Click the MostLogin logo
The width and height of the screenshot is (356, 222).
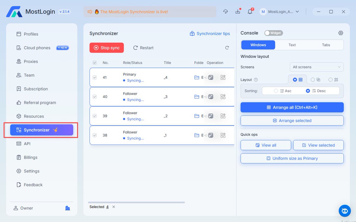(14, 12)
